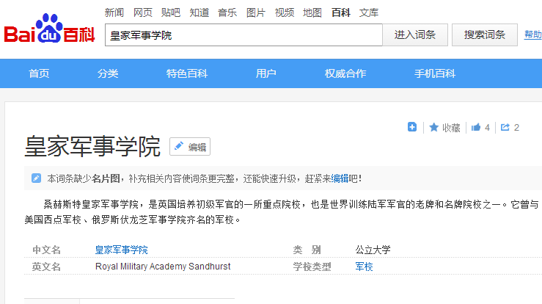This screenshot has width=542, height=304.
Task: Open 手机百科 in the navigation bar
Action: (x=435, y=73)
